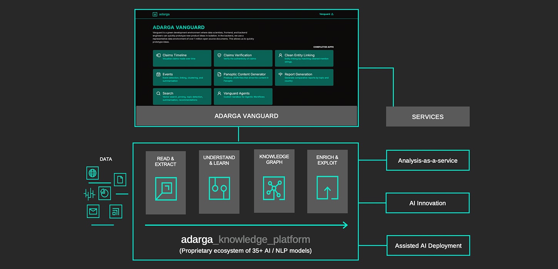
Task: Click the adarga logo icon in header
Action: [x=155, y=14]
